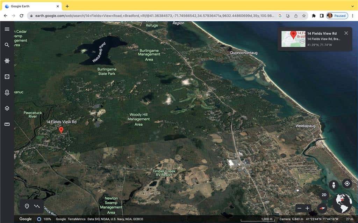Close the 14 Fields View Rd card

click(x=346, y=33)
